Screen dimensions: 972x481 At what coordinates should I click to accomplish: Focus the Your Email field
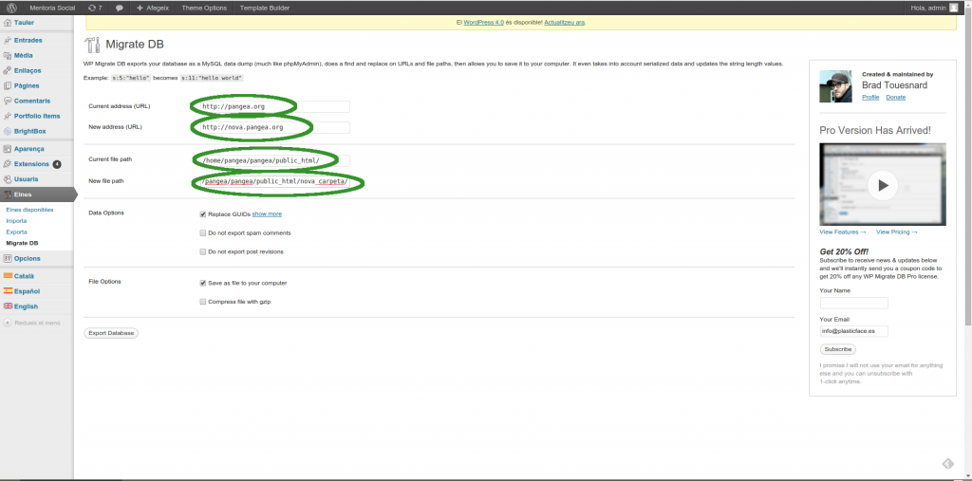[x=854, y=331]
